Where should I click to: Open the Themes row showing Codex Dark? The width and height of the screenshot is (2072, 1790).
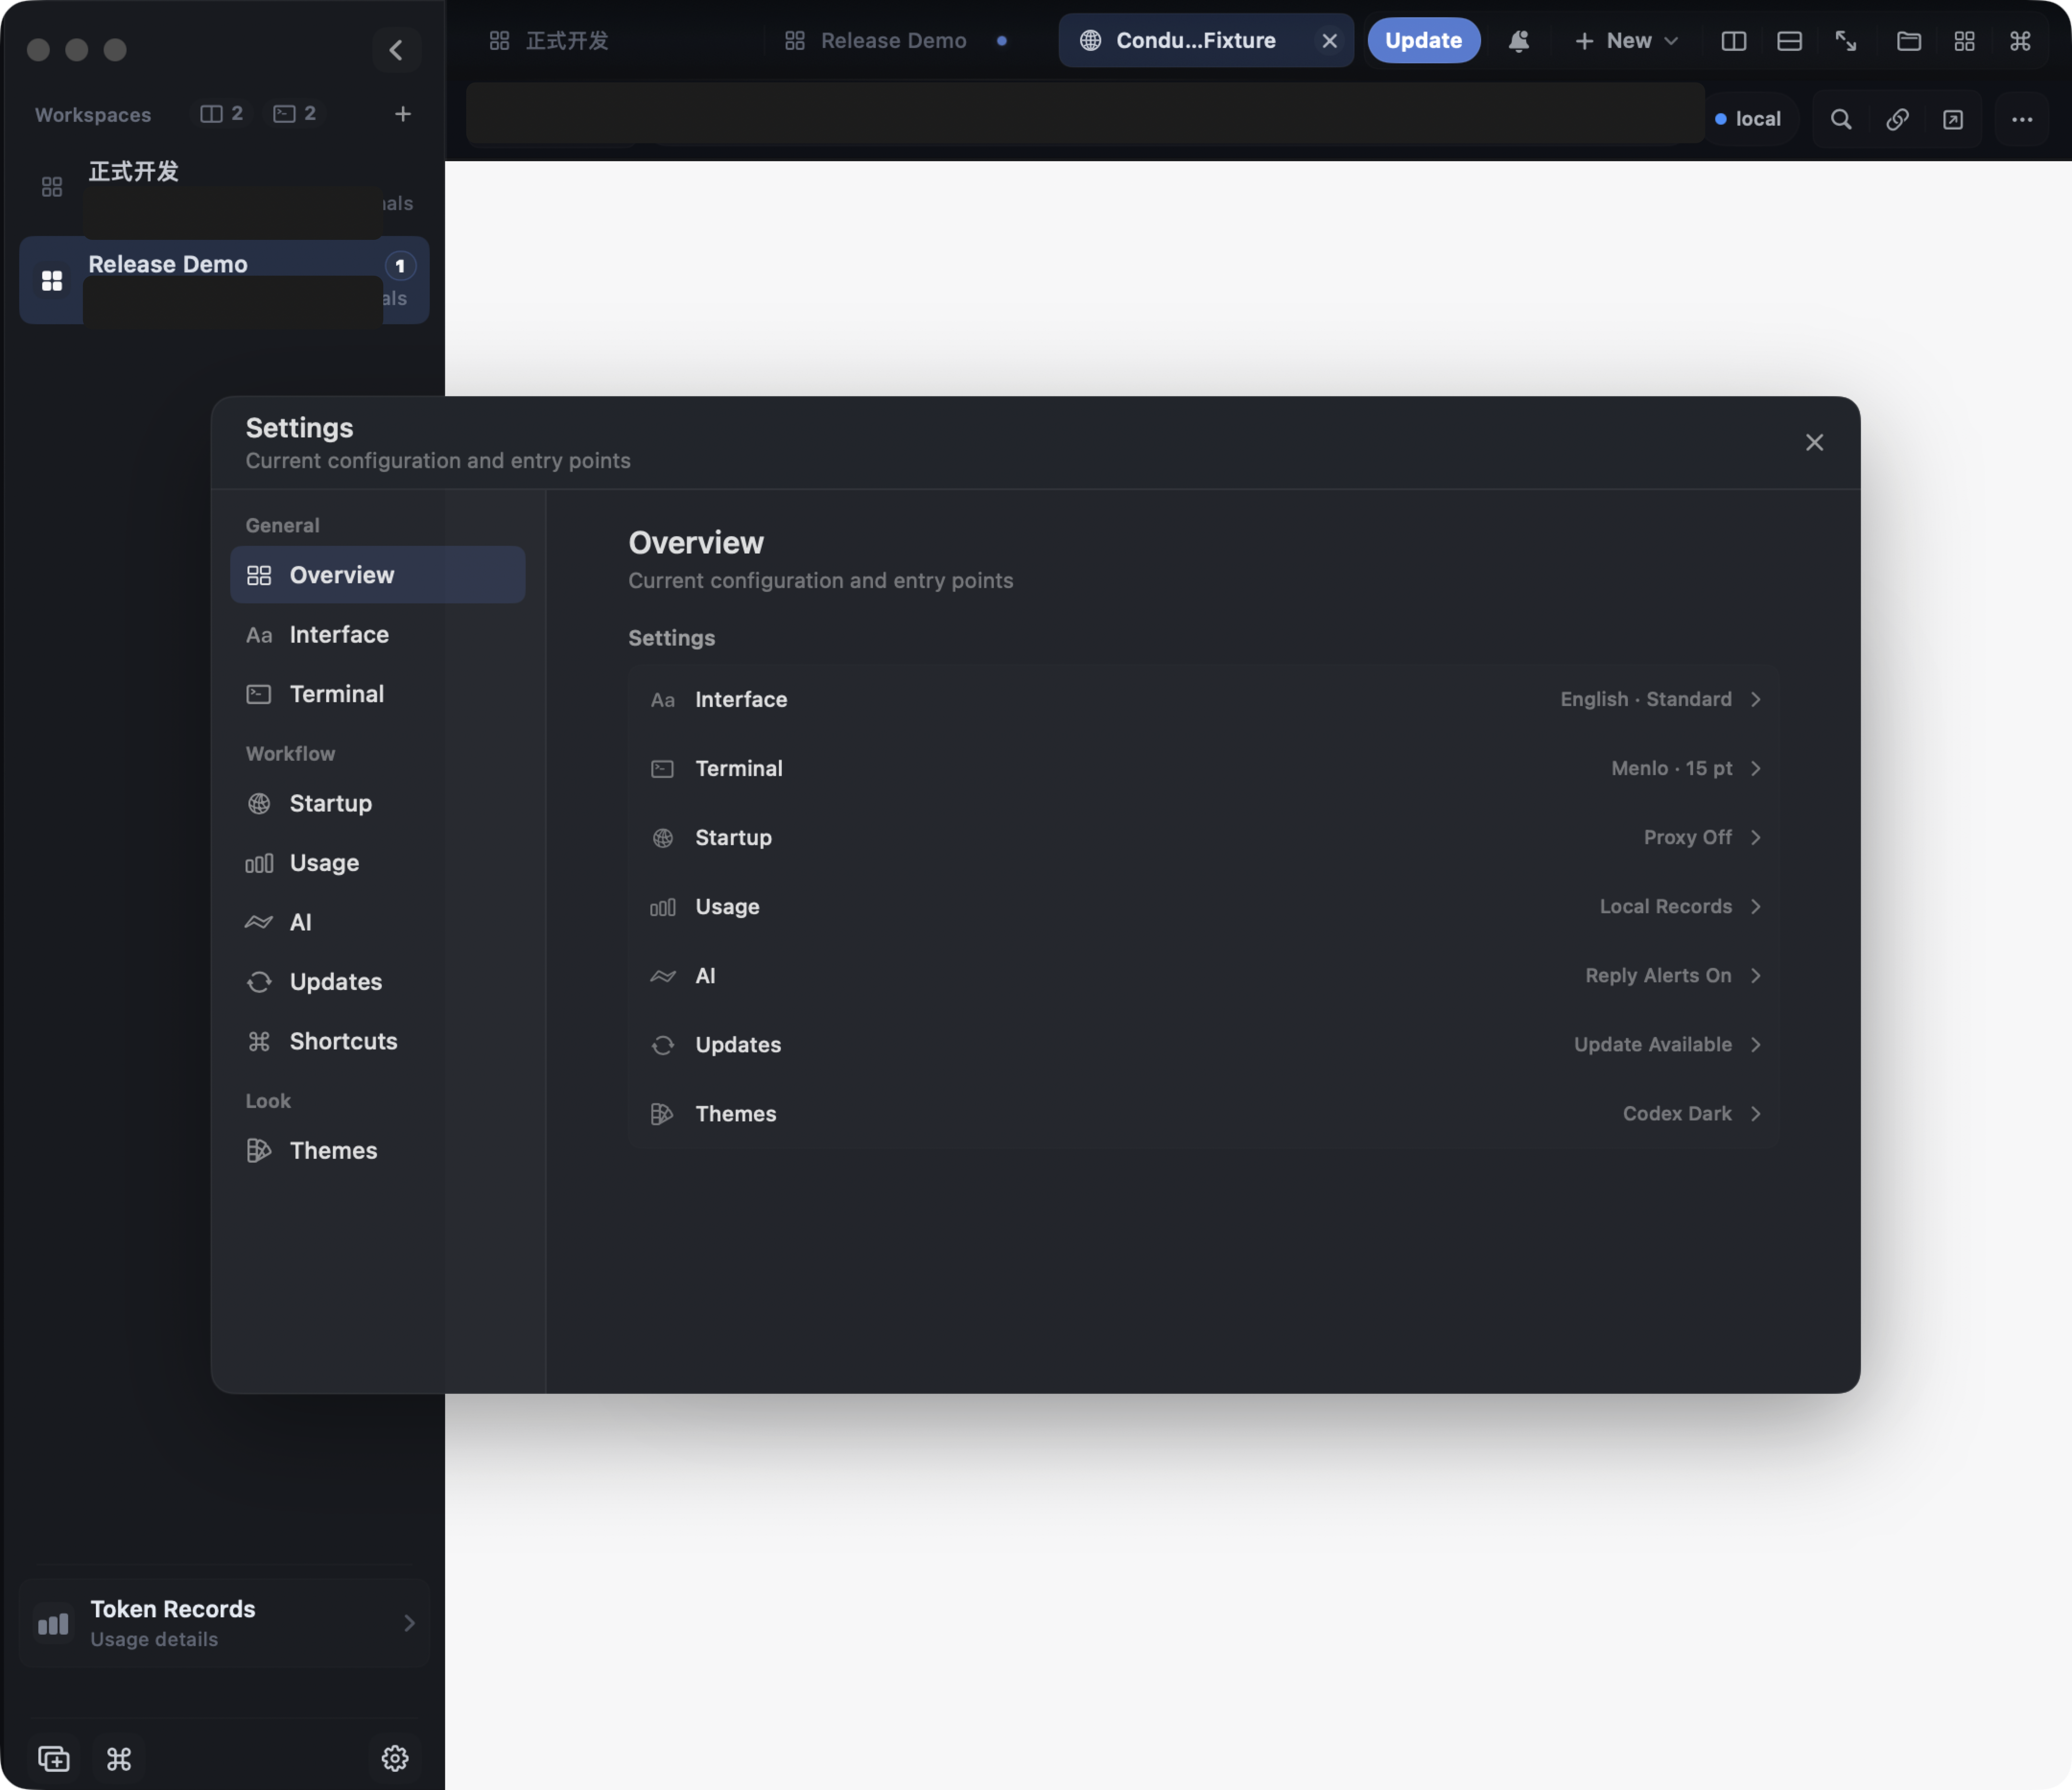tap(1203, 1114)
